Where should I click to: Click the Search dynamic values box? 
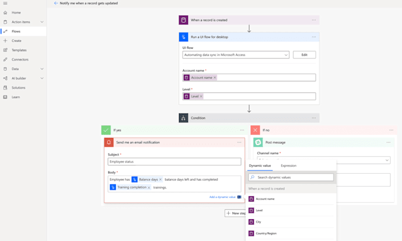click(291, 177)
